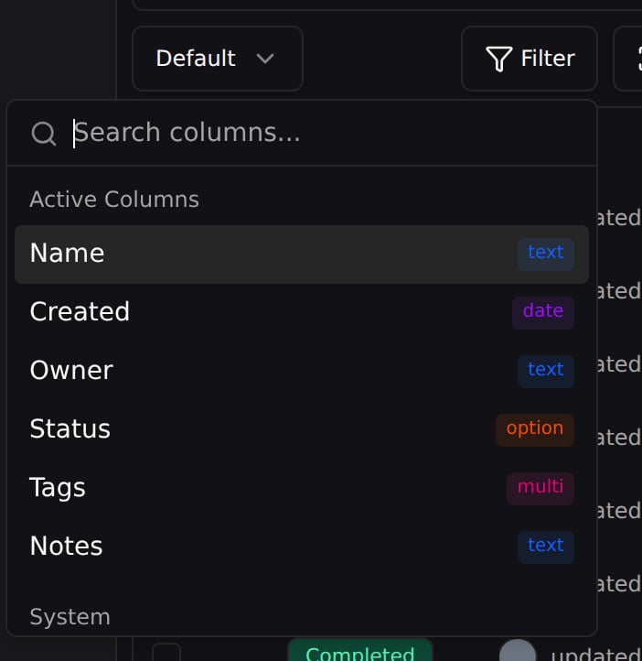Click the text badge on Name
Image resolution: width=642 pixels, height=661 pixels.
coord(546,254)
